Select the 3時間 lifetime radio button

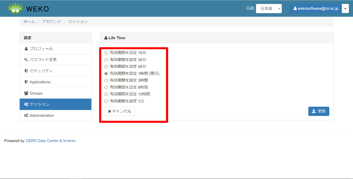coord(106,81)
